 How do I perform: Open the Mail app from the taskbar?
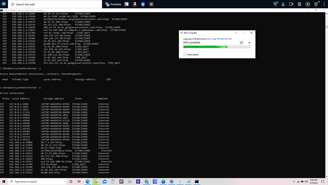[105, 182]
